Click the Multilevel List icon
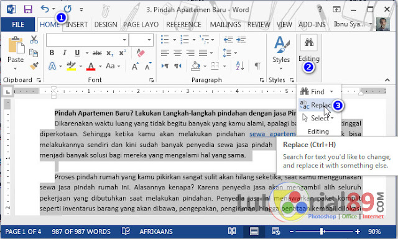The image size is (398, 239). pyautogui.click(x=204, y=40)
